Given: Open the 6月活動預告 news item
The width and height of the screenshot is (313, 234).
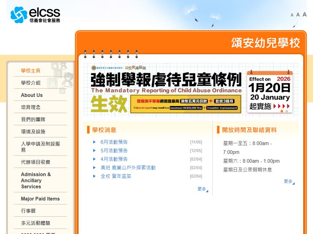Looking at the screenshot, I should pyautogui.click(x=114, y=142).
